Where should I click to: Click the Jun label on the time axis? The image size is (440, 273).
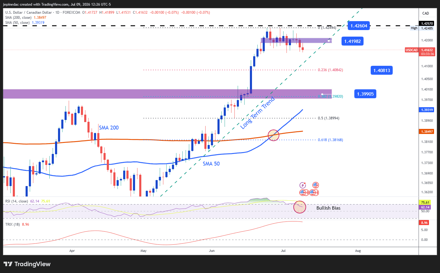click(212, 251)
